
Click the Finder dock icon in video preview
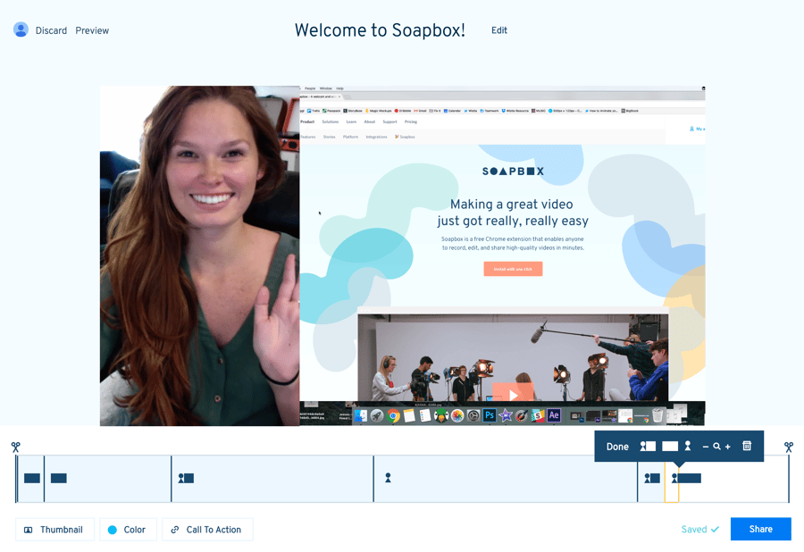point(361,415)
